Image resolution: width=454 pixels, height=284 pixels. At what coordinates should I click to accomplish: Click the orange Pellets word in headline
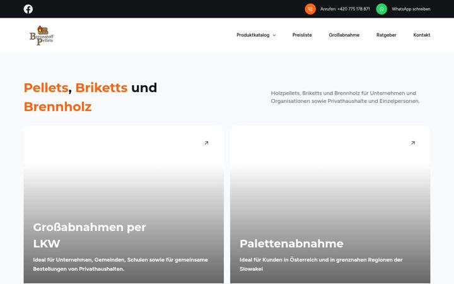pos(46,88)
